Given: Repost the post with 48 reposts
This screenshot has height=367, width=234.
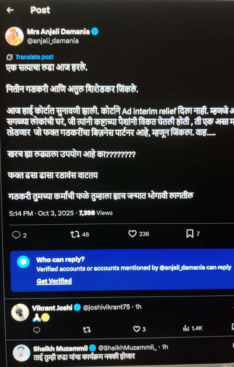Looking at the screenshot, I should [75, 234].
